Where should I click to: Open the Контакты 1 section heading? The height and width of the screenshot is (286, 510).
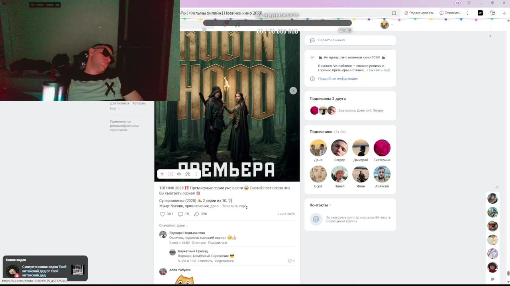320,205
